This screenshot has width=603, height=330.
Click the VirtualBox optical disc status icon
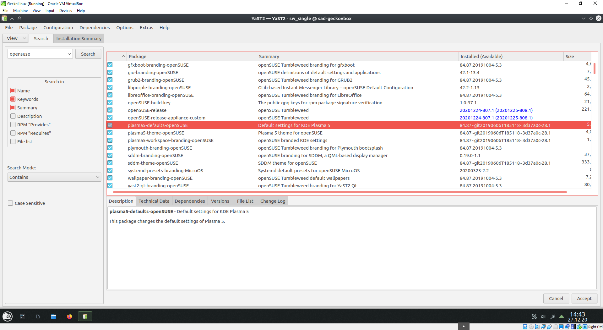531,327
